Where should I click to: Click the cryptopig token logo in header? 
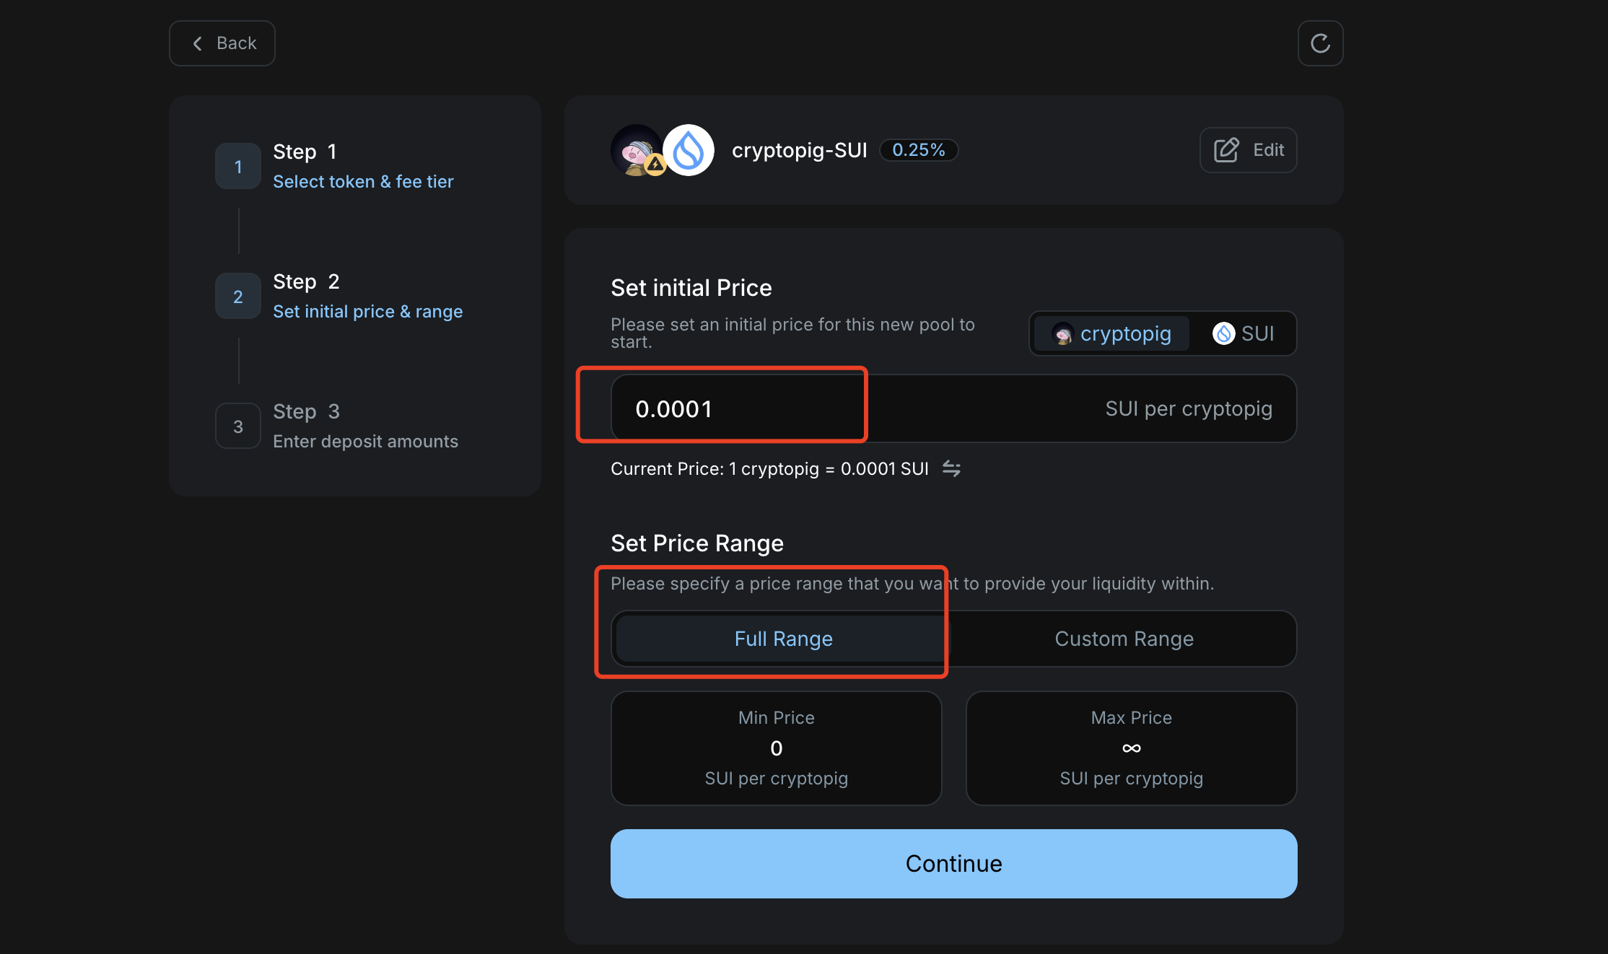coord(637,150)
